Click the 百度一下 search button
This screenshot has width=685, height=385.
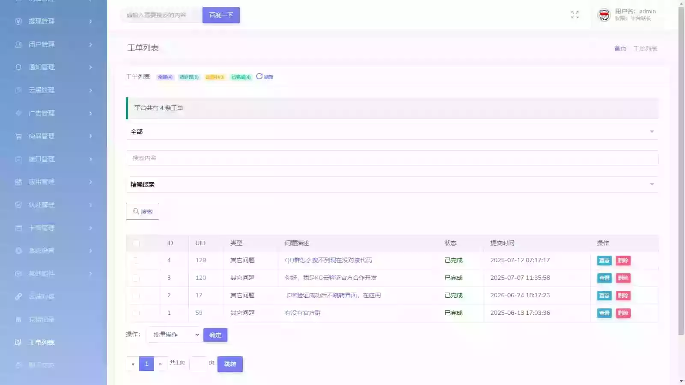click(221, 15)
